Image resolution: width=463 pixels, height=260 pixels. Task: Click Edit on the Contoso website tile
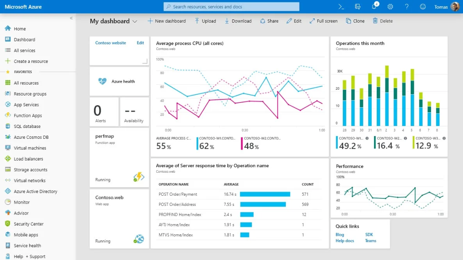140,43
